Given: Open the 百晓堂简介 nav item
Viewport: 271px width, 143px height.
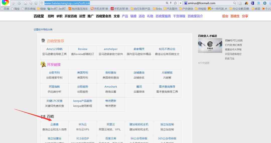Looking at the screenshot, I should 195,16.
